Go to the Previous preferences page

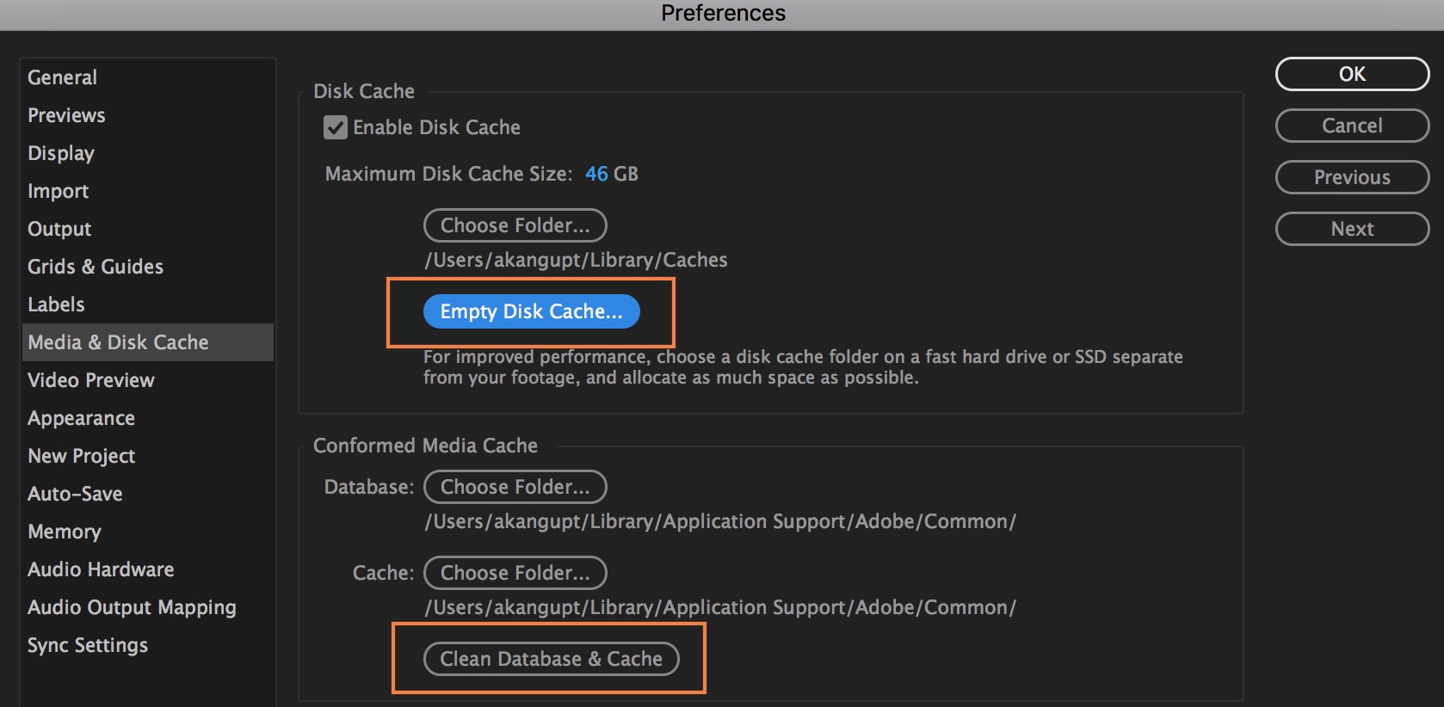point(1351,177)
